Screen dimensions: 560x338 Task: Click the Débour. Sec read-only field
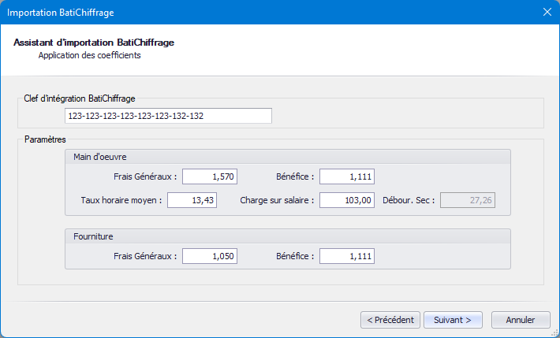point(468,200)
